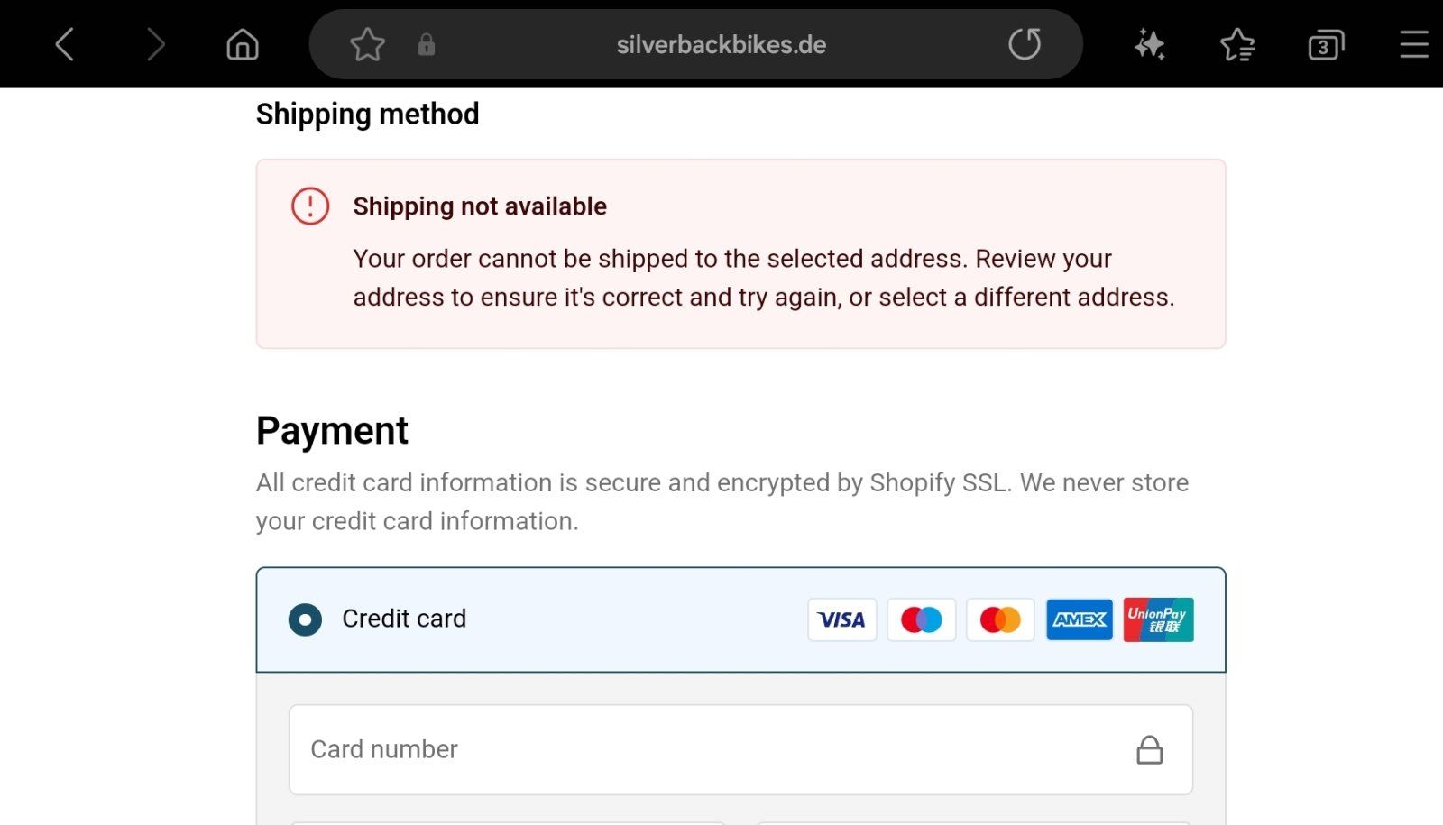Open the browser hamburger menu
This screenshot has width=1443, height=825.
click(x=1413, y=44)
